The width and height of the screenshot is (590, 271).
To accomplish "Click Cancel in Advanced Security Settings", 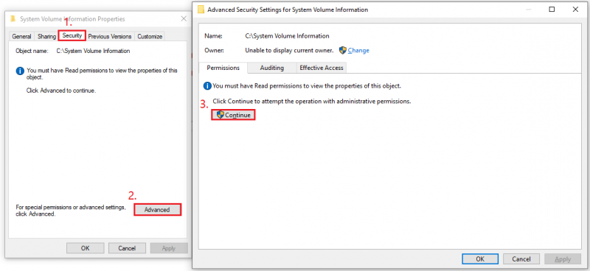I will 521,259.
